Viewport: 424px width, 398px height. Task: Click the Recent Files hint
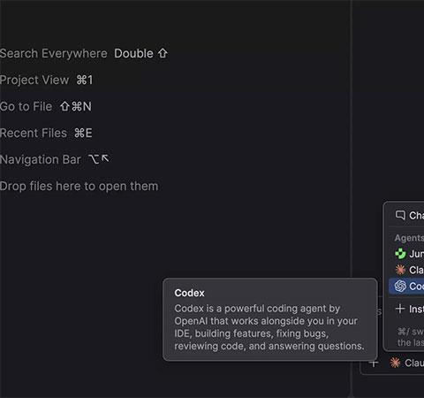click(x=46, y=133)
